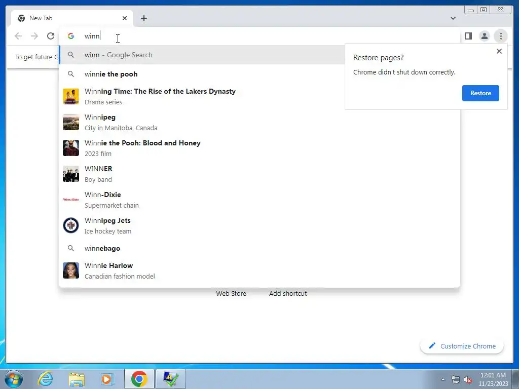Expand the tab search chevron

pos(453,18)
